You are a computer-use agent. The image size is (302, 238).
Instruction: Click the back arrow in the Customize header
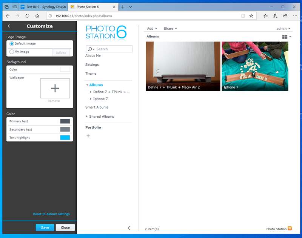[x=9, y=26]
